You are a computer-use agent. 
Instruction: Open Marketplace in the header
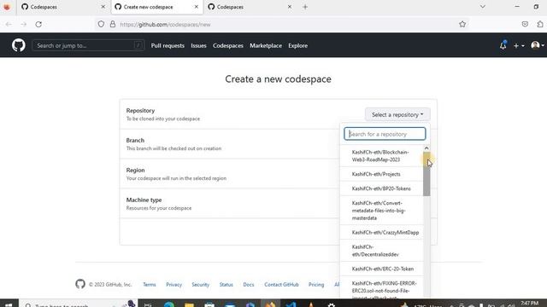(x=266, y=45)
